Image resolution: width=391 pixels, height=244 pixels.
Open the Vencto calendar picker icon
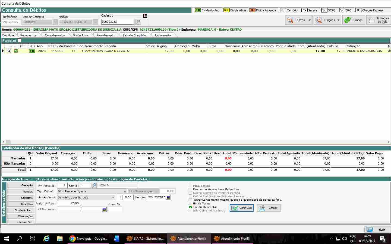tap(168, 197)
